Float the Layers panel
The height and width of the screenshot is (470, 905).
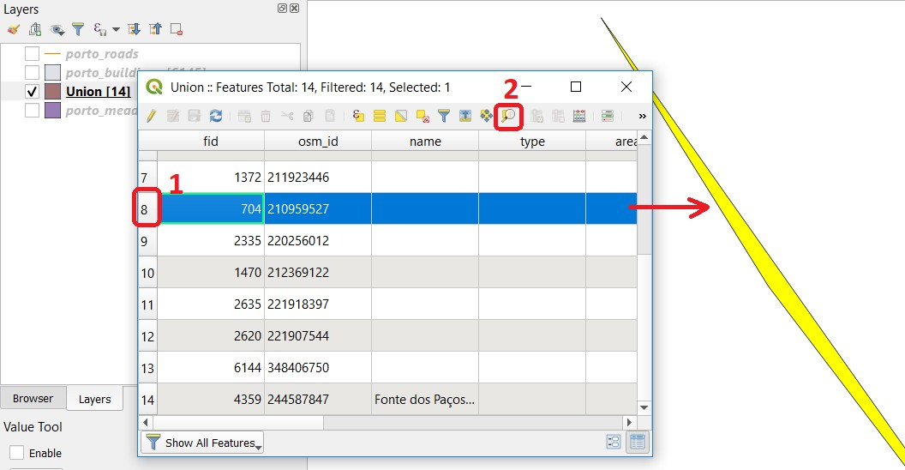(x=282, y=8)
